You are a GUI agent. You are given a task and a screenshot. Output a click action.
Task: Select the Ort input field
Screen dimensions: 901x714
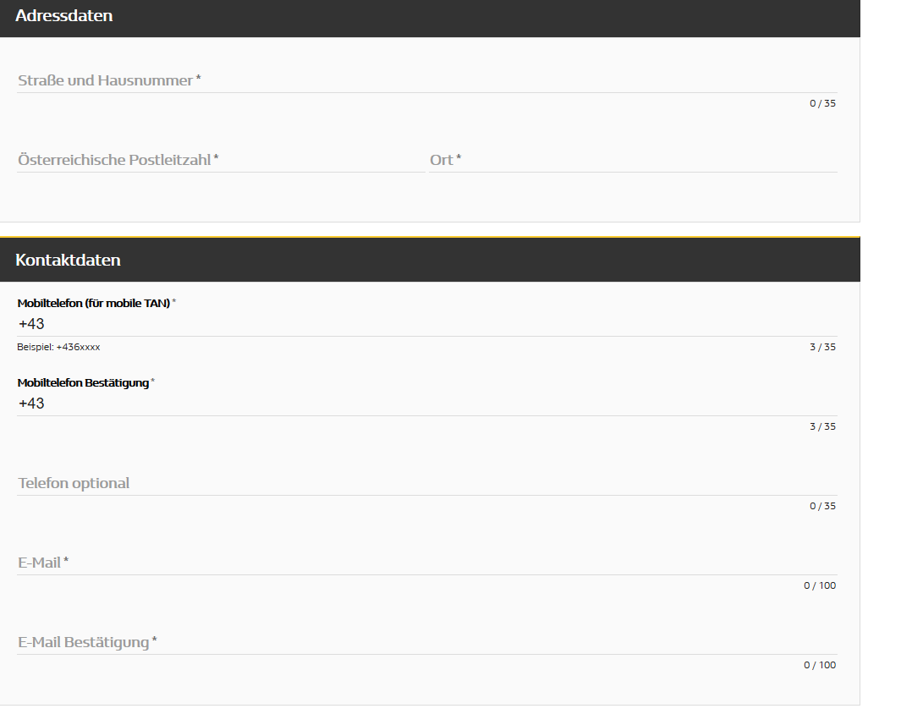pos(633,160)
